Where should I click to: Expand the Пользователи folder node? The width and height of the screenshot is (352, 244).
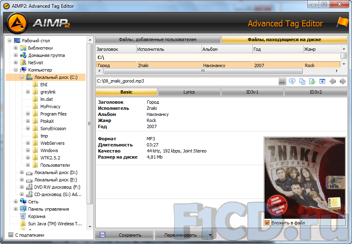click(x=28, y=165)
